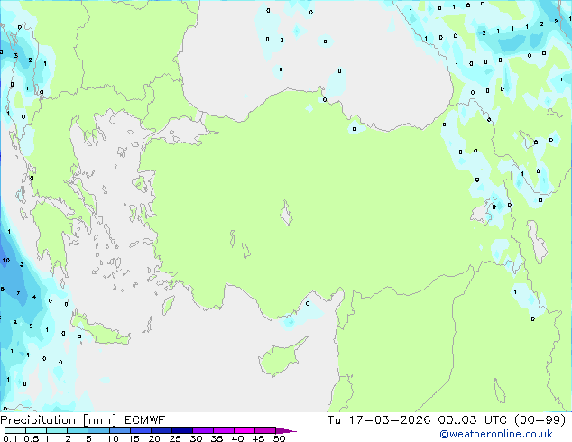Click the '[mm]' unit label

100,420
